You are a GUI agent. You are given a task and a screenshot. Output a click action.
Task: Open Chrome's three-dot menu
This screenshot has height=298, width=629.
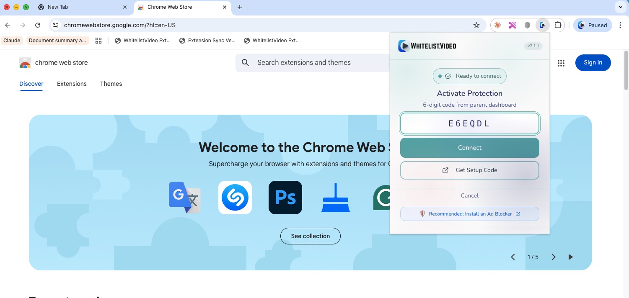click(620, 25)
